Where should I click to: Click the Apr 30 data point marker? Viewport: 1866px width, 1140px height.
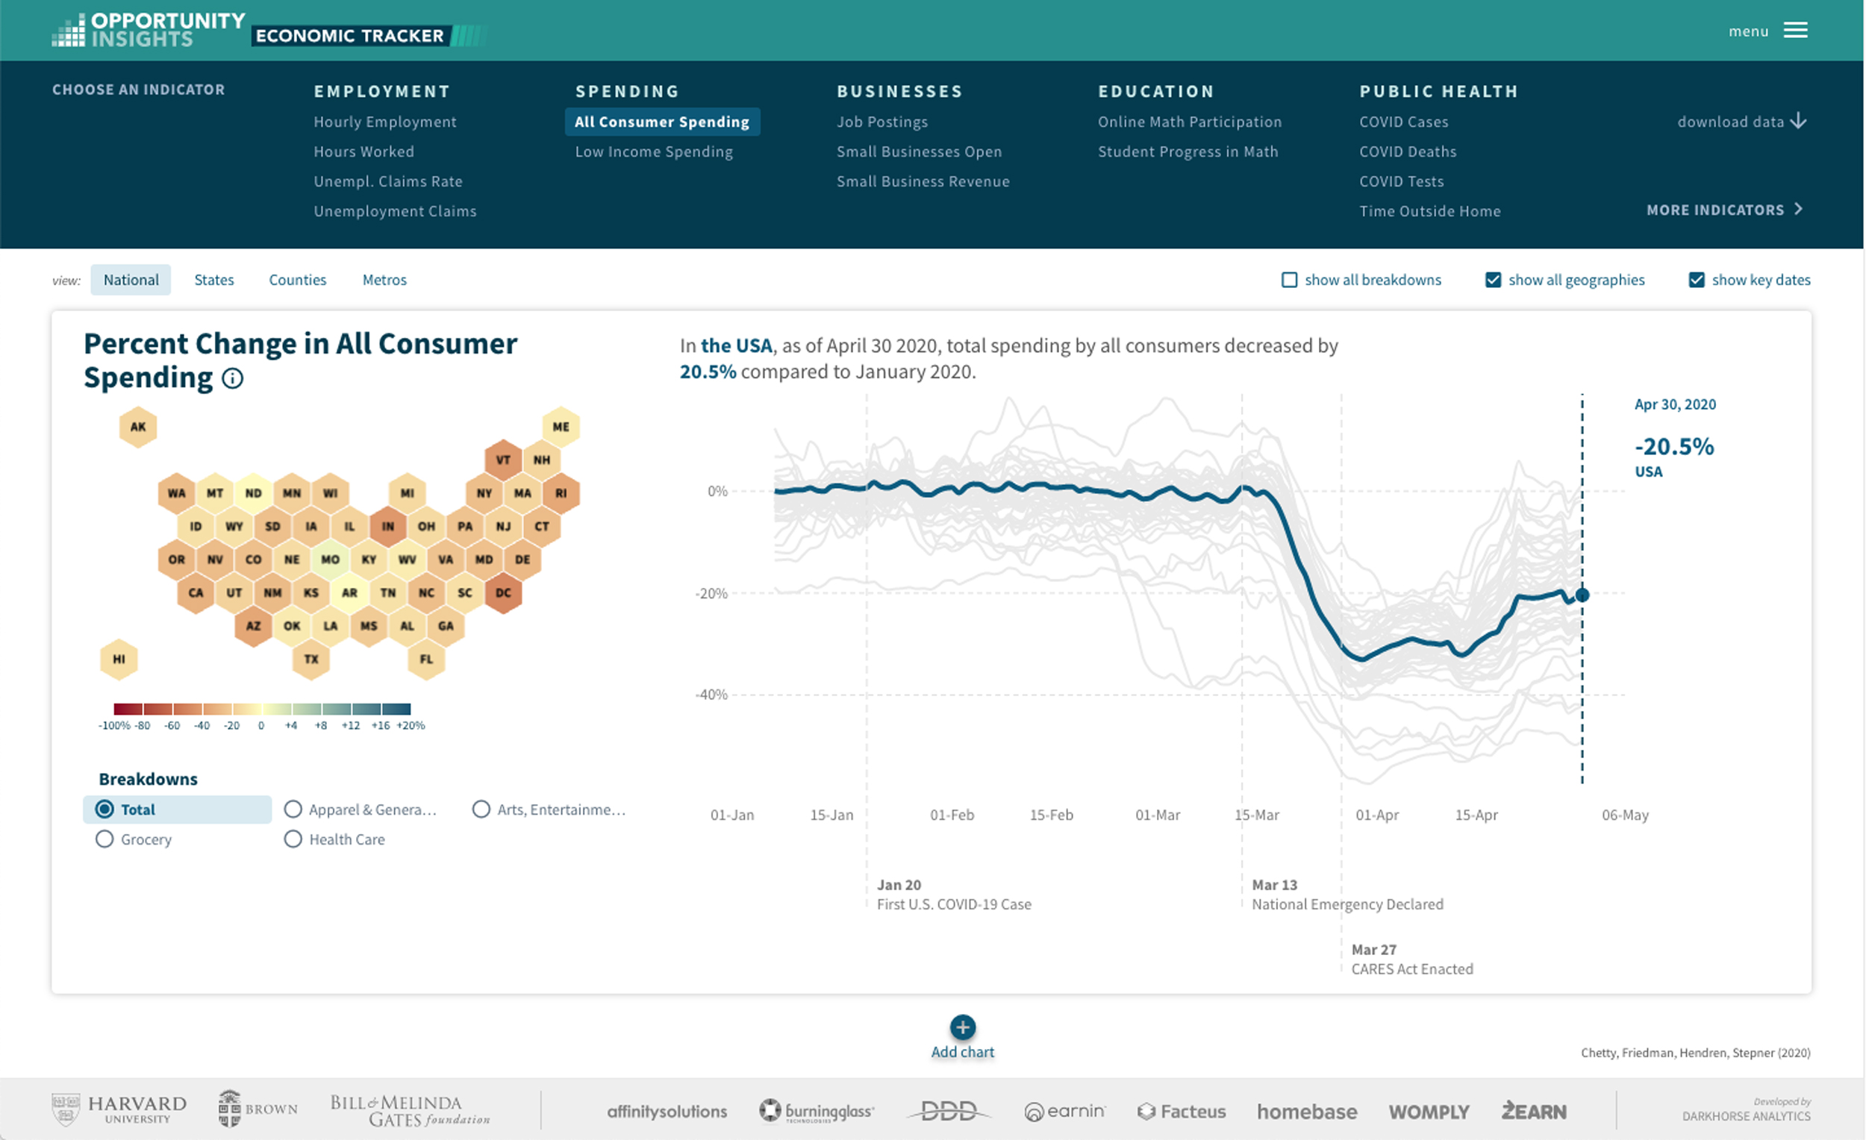pos(1582,595)
